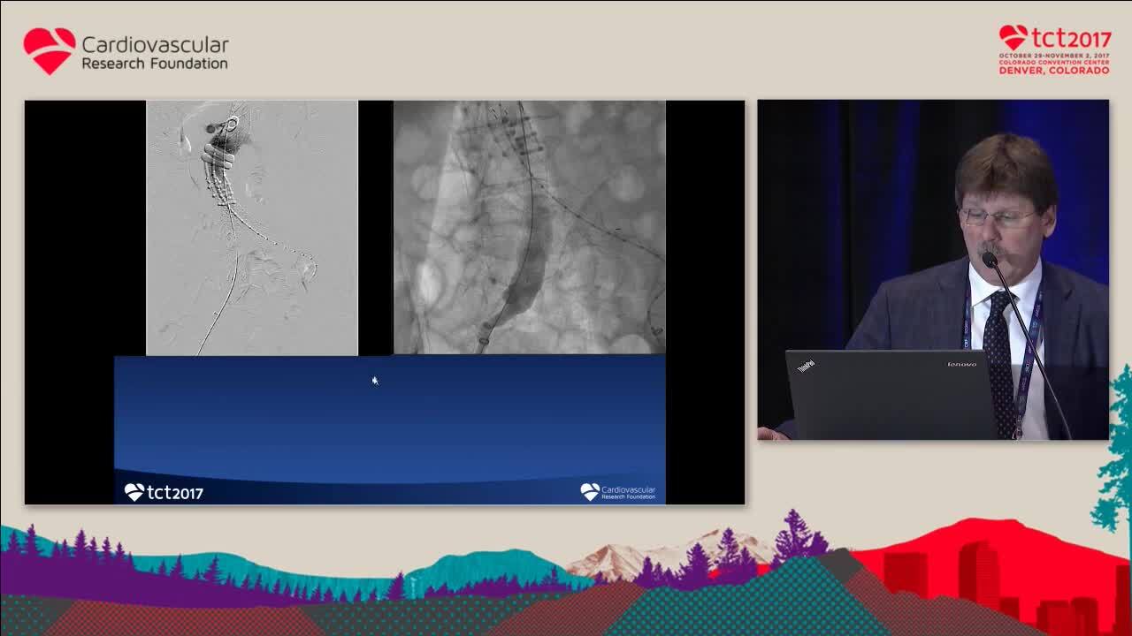Select the left subtraction angiogram image
The image size is (1132, 636).
tap(252, 228)
